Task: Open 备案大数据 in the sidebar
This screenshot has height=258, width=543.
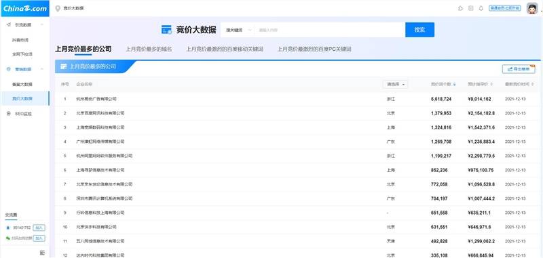Action: pyautogui.click(x=22, y=84)
